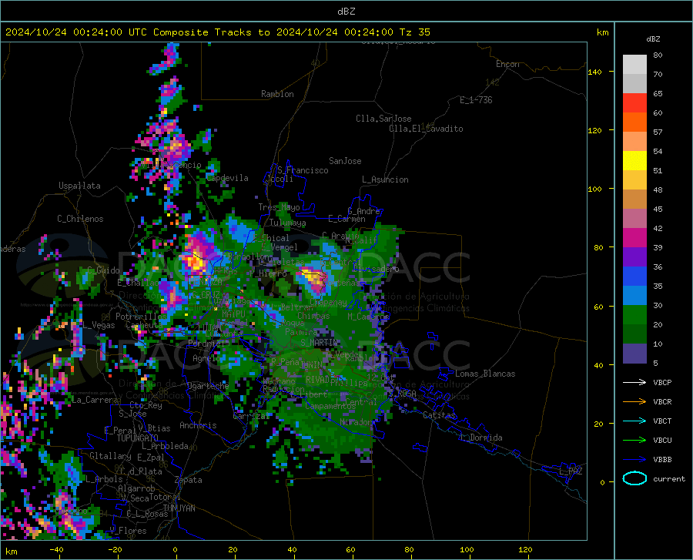Pick the light gray 70–80 dBZ swatch

634,65
